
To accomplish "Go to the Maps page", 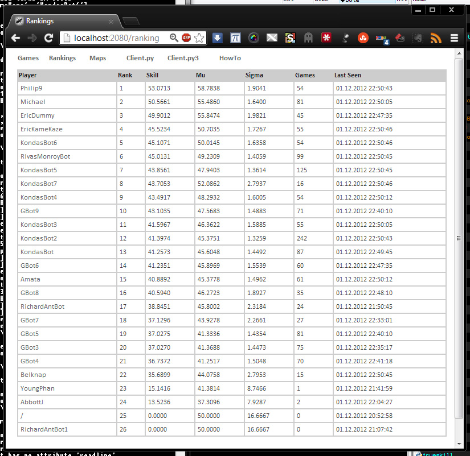I will (x=97, y=58).
